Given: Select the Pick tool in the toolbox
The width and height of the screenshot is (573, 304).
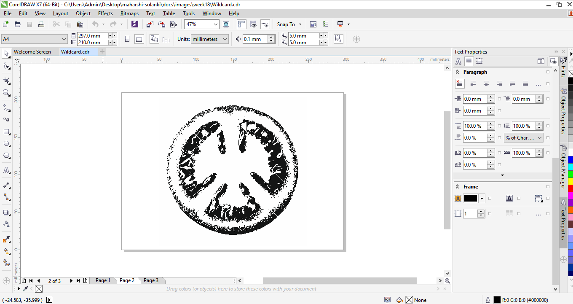Looking at the screenshot, I should pyautogui.click(x=6, y=54).
